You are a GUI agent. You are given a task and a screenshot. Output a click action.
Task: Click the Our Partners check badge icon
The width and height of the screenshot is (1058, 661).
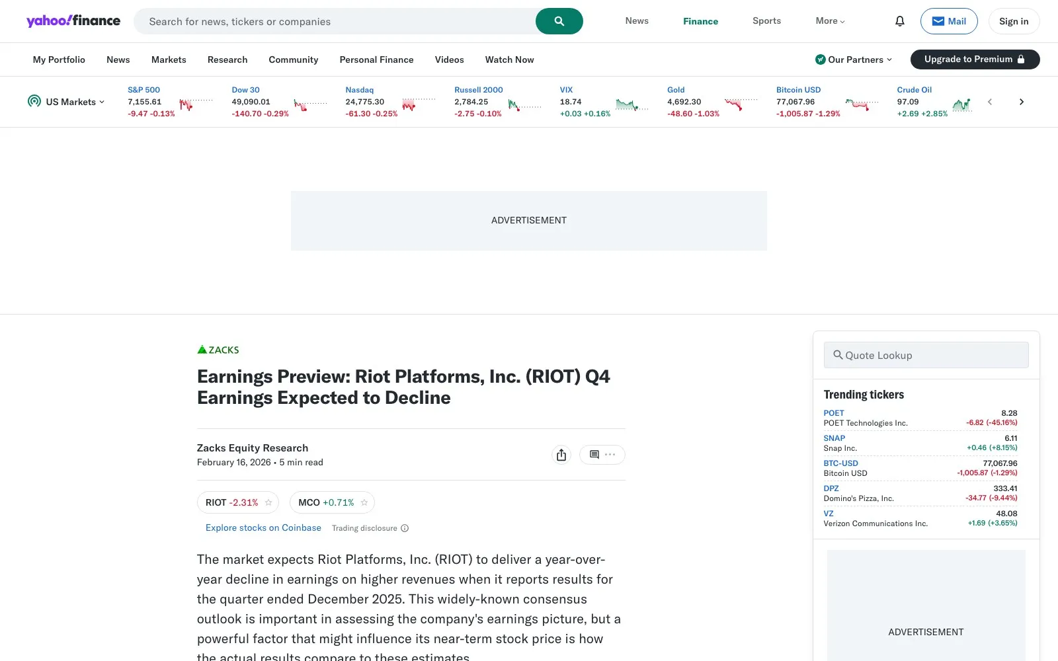click(820, 59)
